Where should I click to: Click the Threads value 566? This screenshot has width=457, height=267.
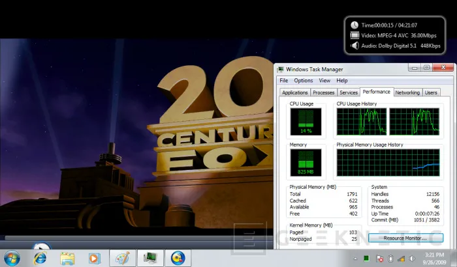435,201
